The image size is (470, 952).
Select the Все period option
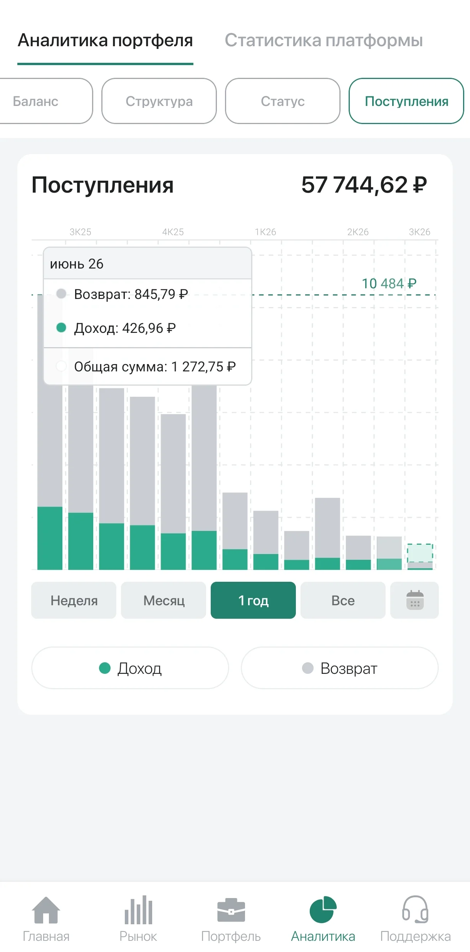[343, 600]
